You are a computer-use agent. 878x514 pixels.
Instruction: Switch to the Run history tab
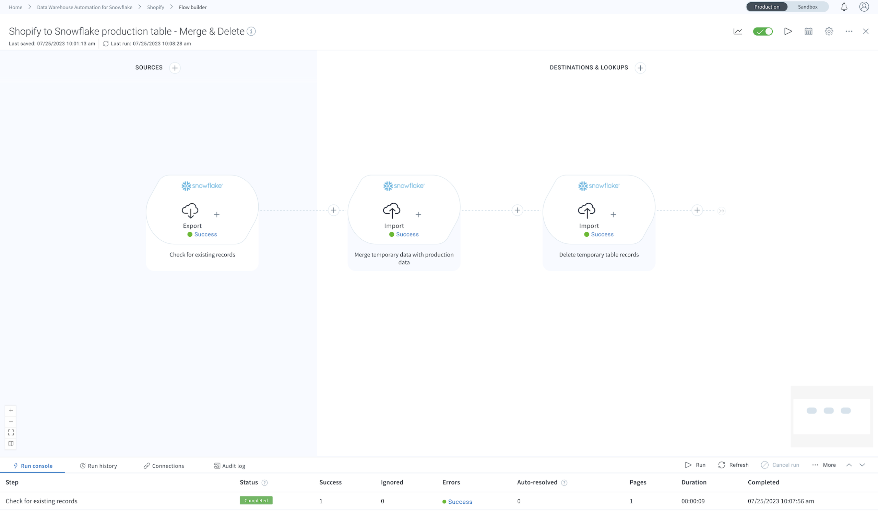click(x=98, y=466)
